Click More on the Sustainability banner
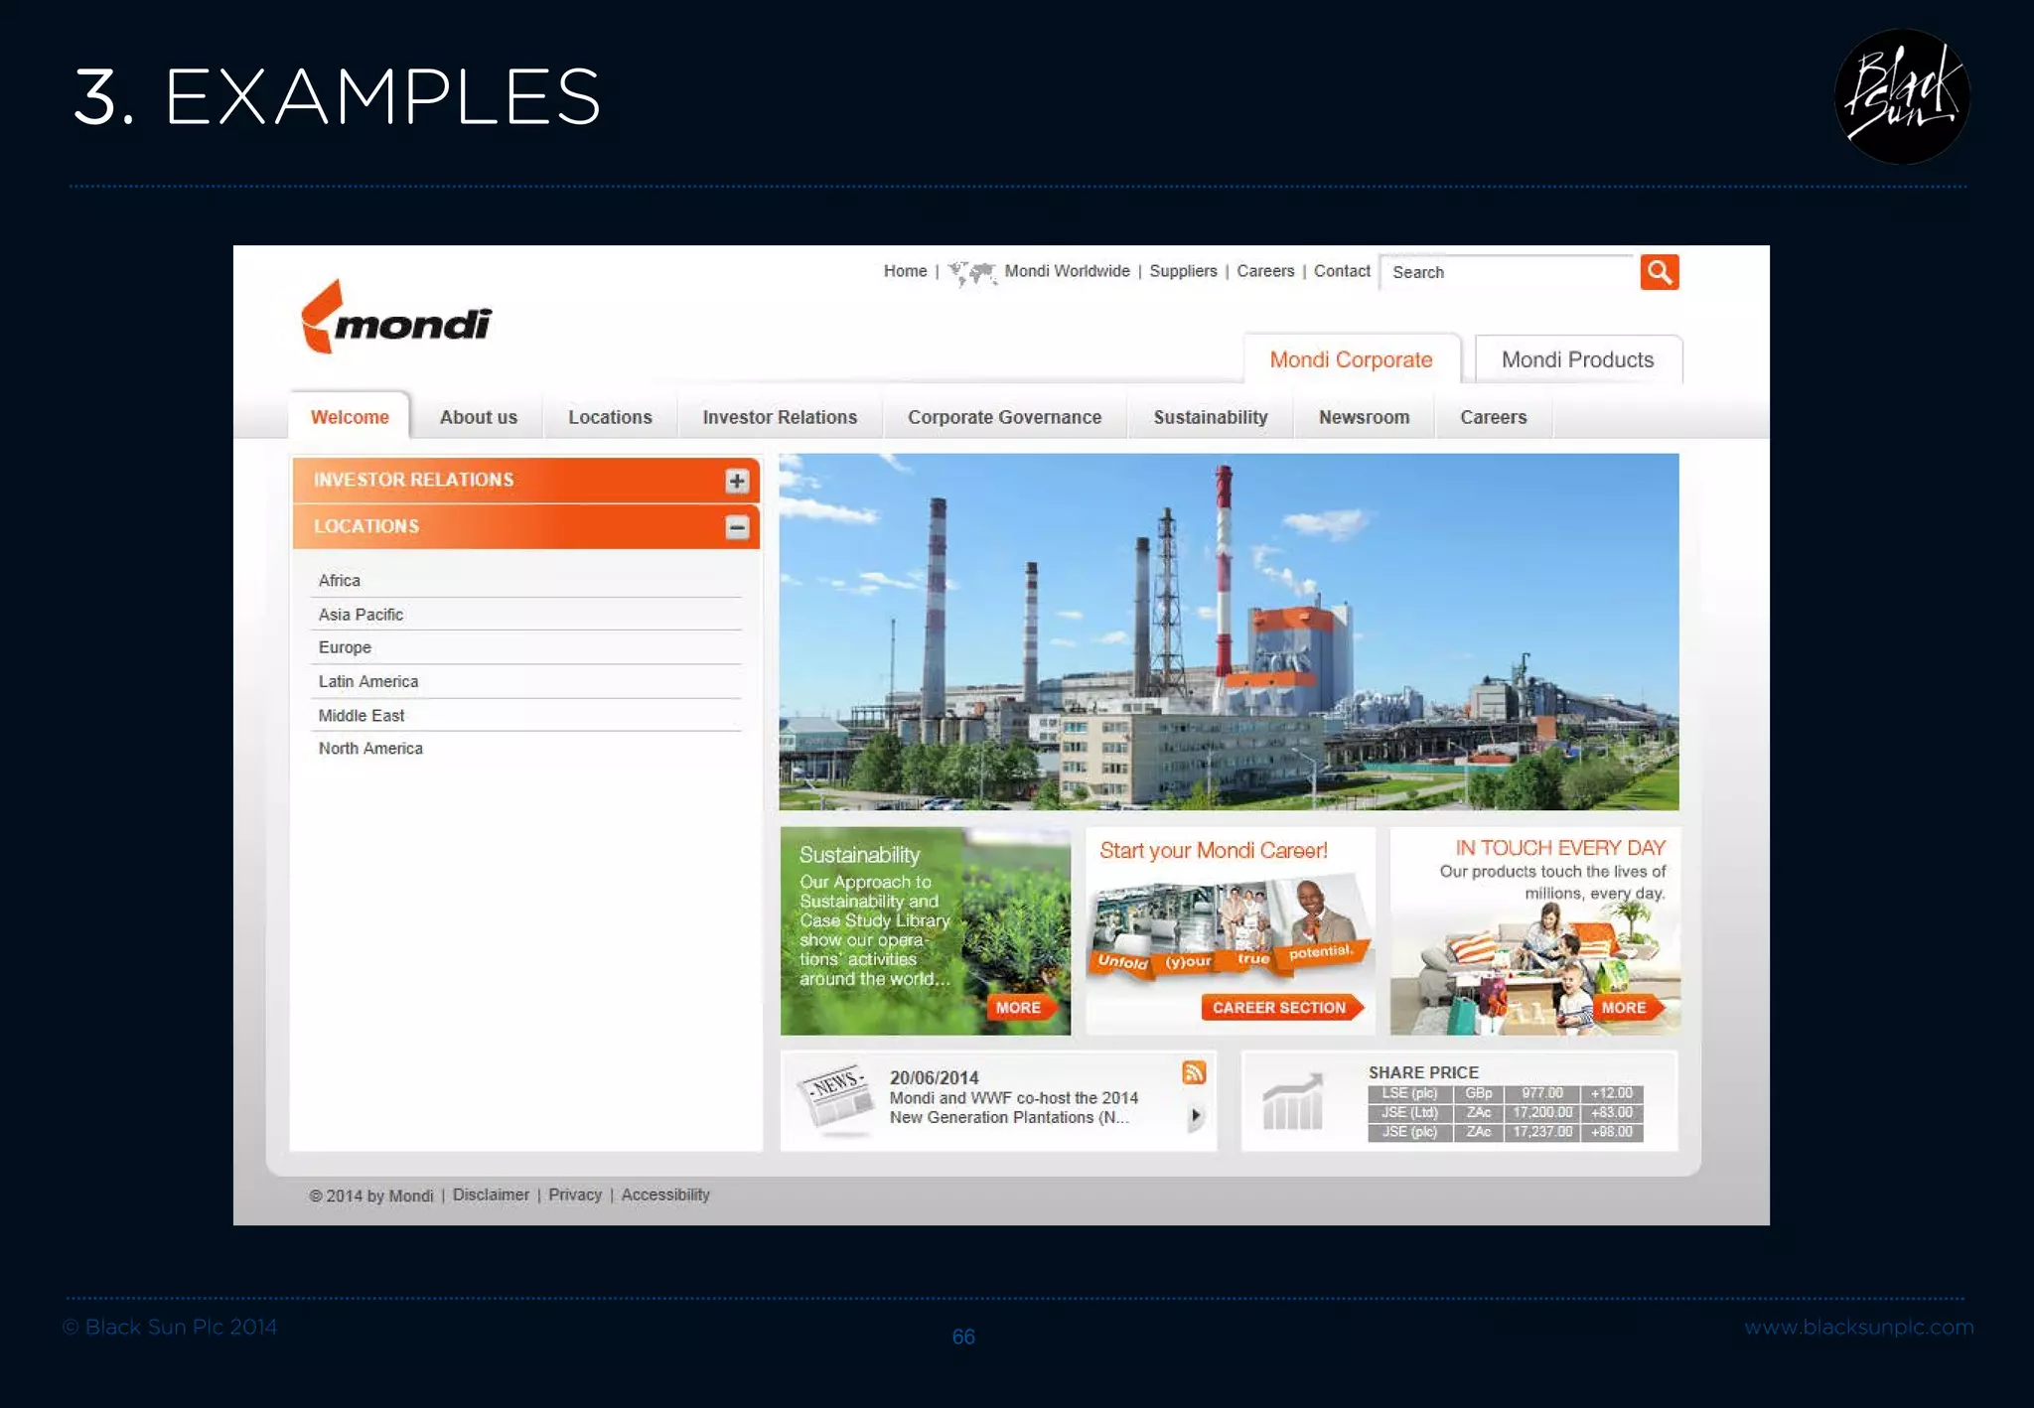 1018,1007
